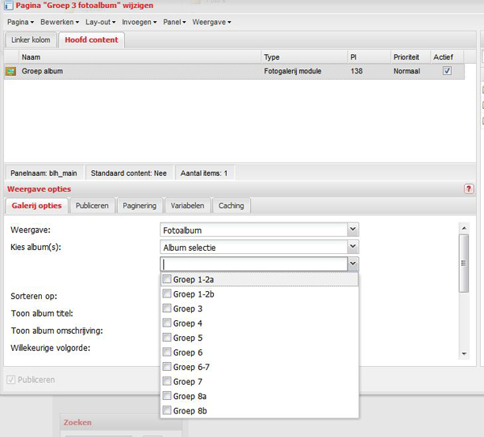Screen dimensions: 484x437
Task: Check the Groep 8b album
Action: tap(167, 410)
